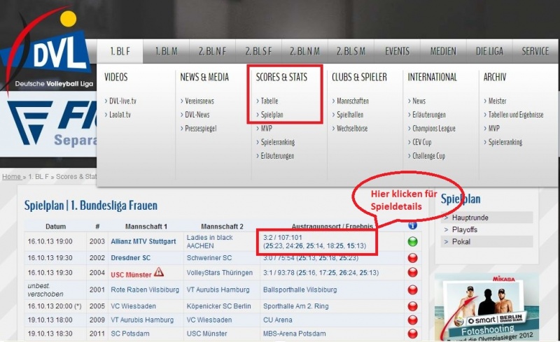Click the blue info icon in table header
The height and width of the screenshot is (342, 560).
tap(412, 225)
